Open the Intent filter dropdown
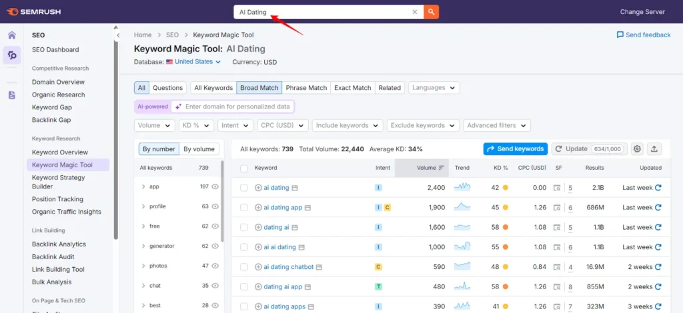The height and width of the screenshot is (313, 683). (x=235, y=125)
